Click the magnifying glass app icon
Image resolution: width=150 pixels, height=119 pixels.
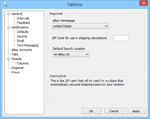coord(5,4)
